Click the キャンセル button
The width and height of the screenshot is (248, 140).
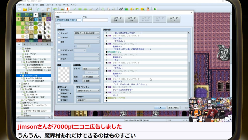(x=173, y=108)
